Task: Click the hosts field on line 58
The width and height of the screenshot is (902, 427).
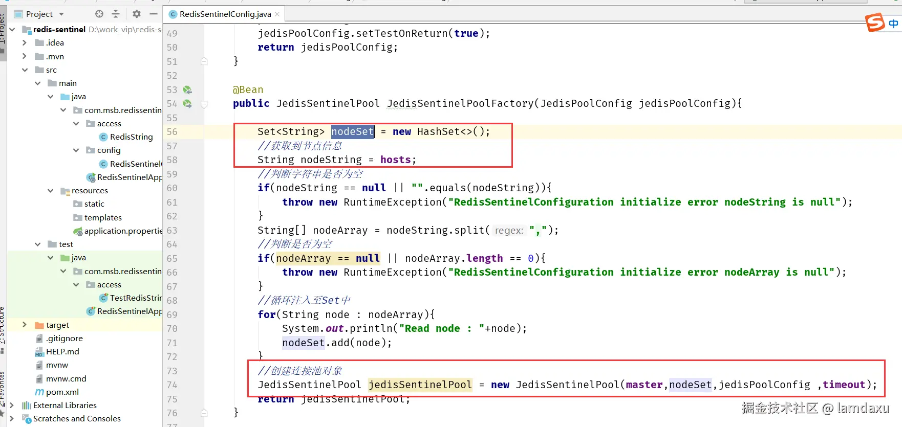Action: pos(395,160)
